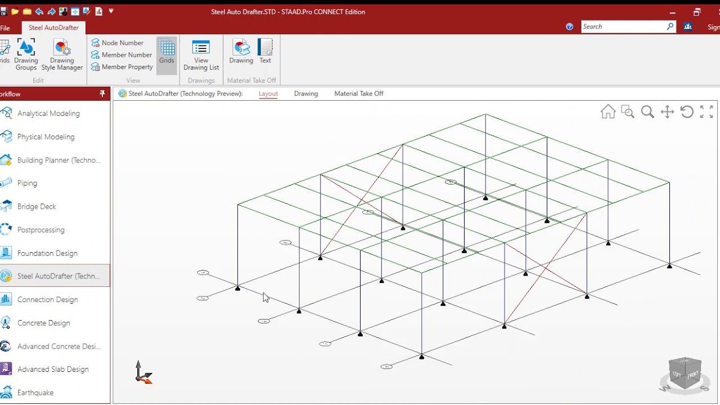Open the Piping workflow
This screenshot has width=720, height=405.
tap(55, 183)
